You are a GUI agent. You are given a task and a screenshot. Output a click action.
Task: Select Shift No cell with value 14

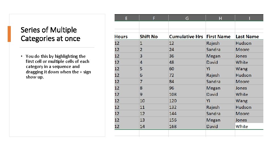[154, 126]
